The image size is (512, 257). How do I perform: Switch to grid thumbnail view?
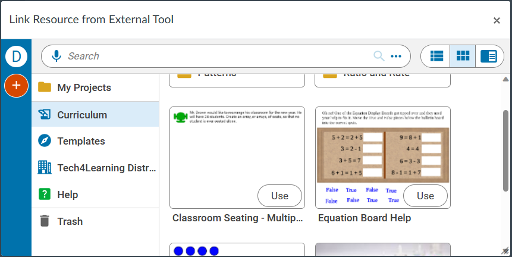(463, 56)
